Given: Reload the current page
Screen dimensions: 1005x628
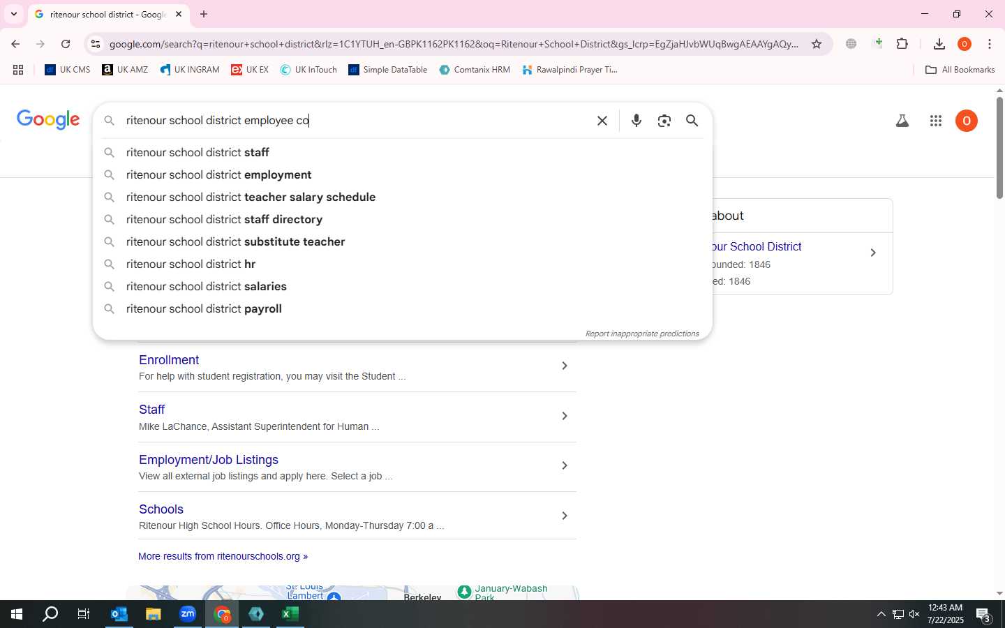Looking at the screenshot, I should 66,44.
